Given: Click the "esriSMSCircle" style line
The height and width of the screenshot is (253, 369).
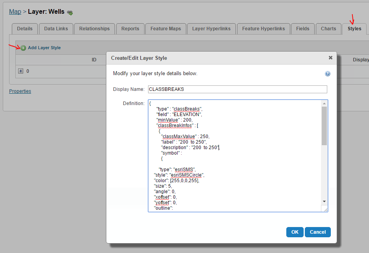Looking at the screenshot, I should (179, 175).
